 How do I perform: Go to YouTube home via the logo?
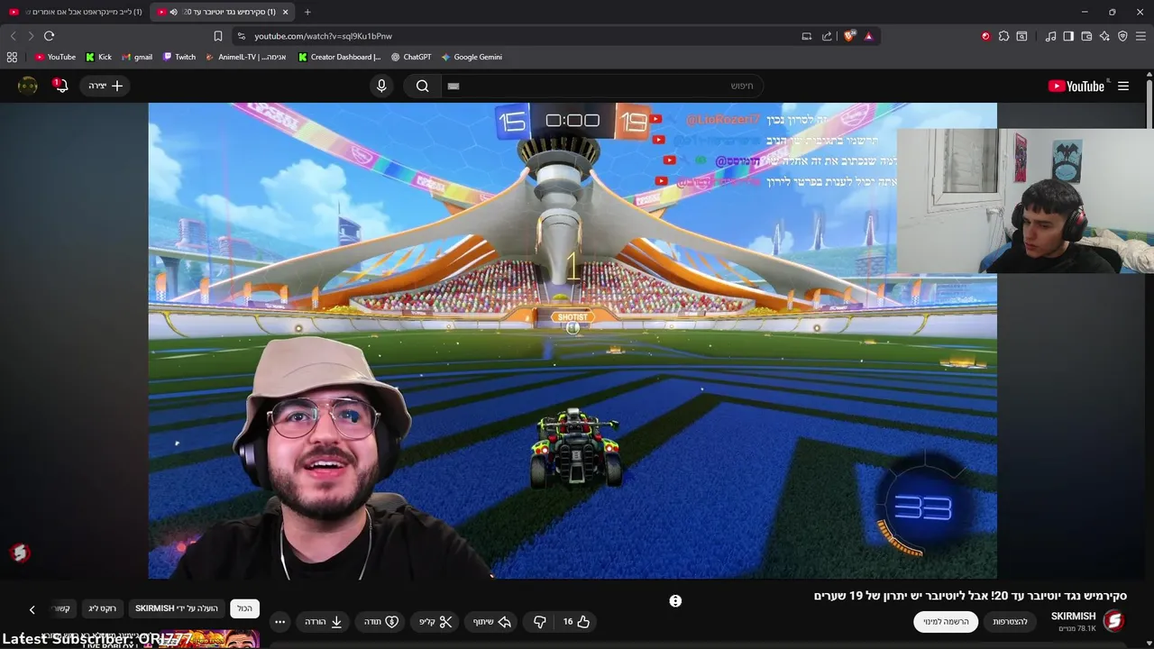point(1078,86)
